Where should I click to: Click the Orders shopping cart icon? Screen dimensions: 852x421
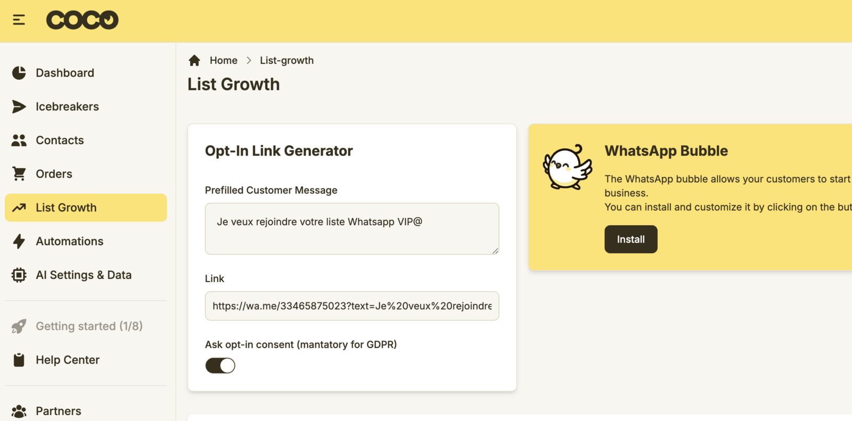click(x=19, y=174)
